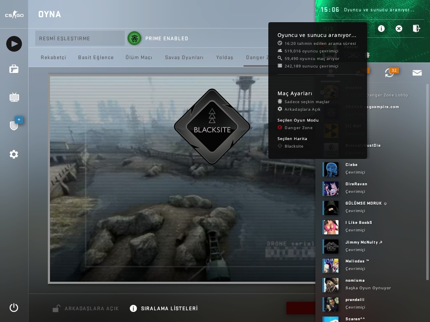
Task: Click the name Jimmy McNulty
Action: (x=362, y=242)
